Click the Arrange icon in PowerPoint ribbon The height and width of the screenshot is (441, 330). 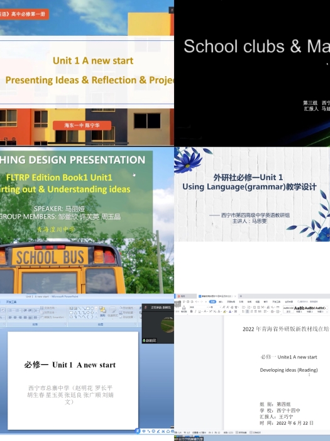pos(102,311)
